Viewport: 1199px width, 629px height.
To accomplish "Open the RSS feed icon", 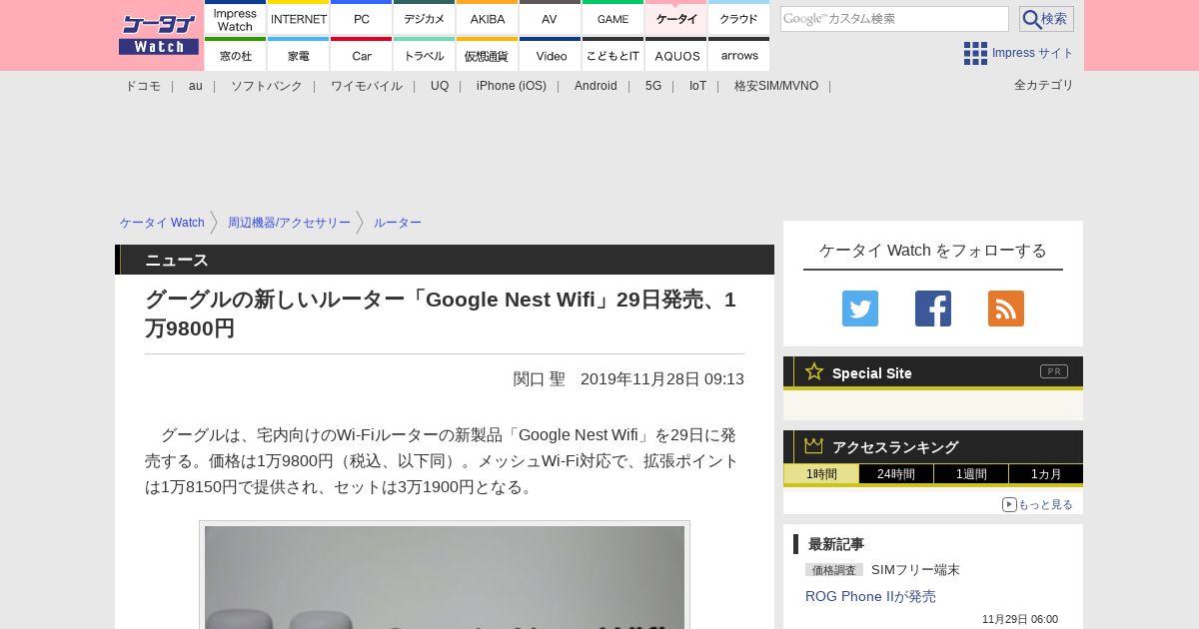I will pyautogui.click(x=1006, y=309).
